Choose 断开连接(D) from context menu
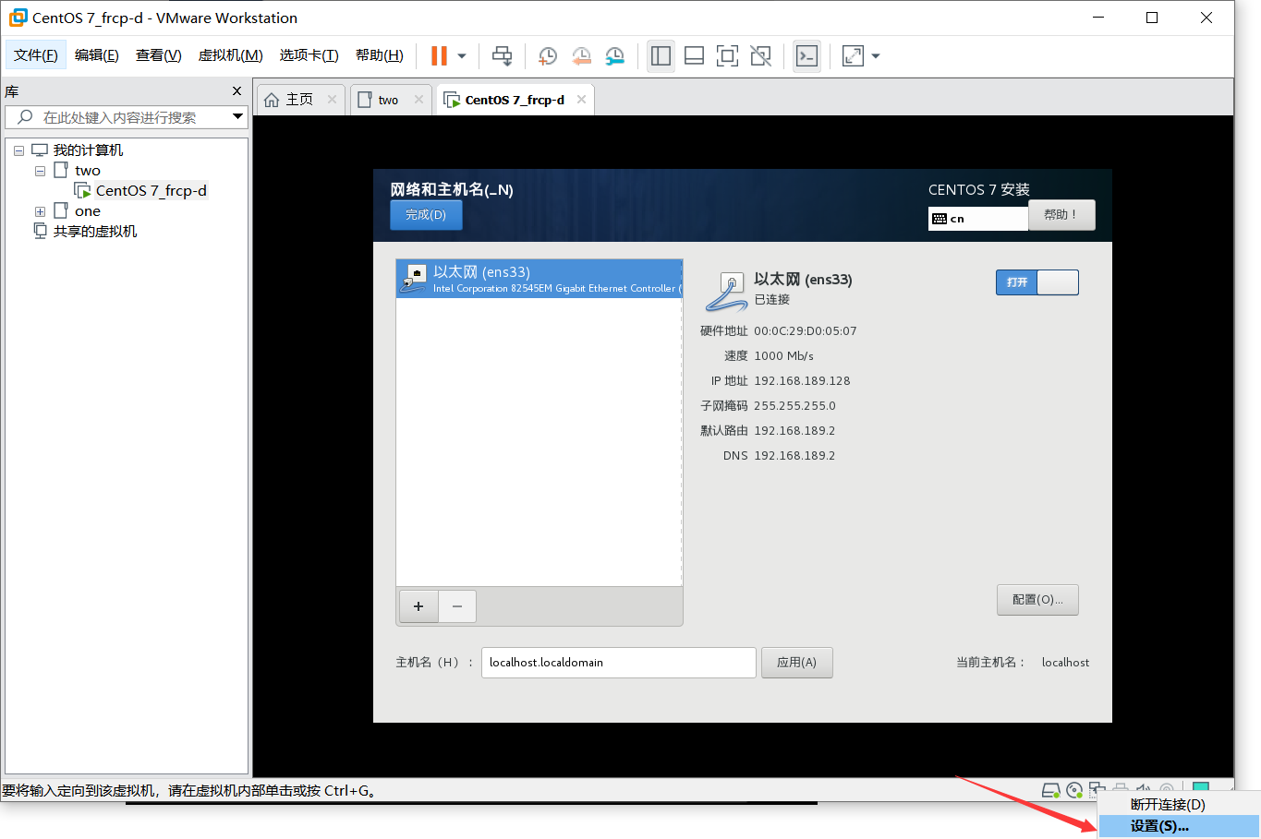Viewport: 1261px width, 839px height. point(1168,805)
